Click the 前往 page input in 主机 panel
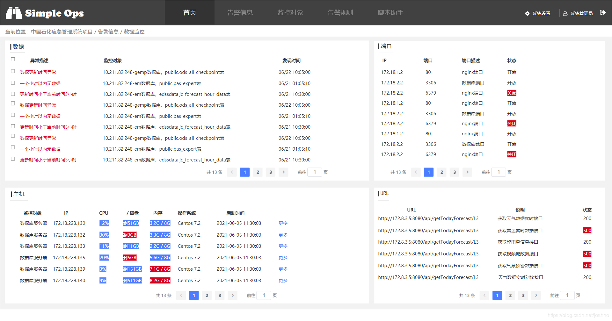The width and height of the screenshot is (612, 321). 264,295
